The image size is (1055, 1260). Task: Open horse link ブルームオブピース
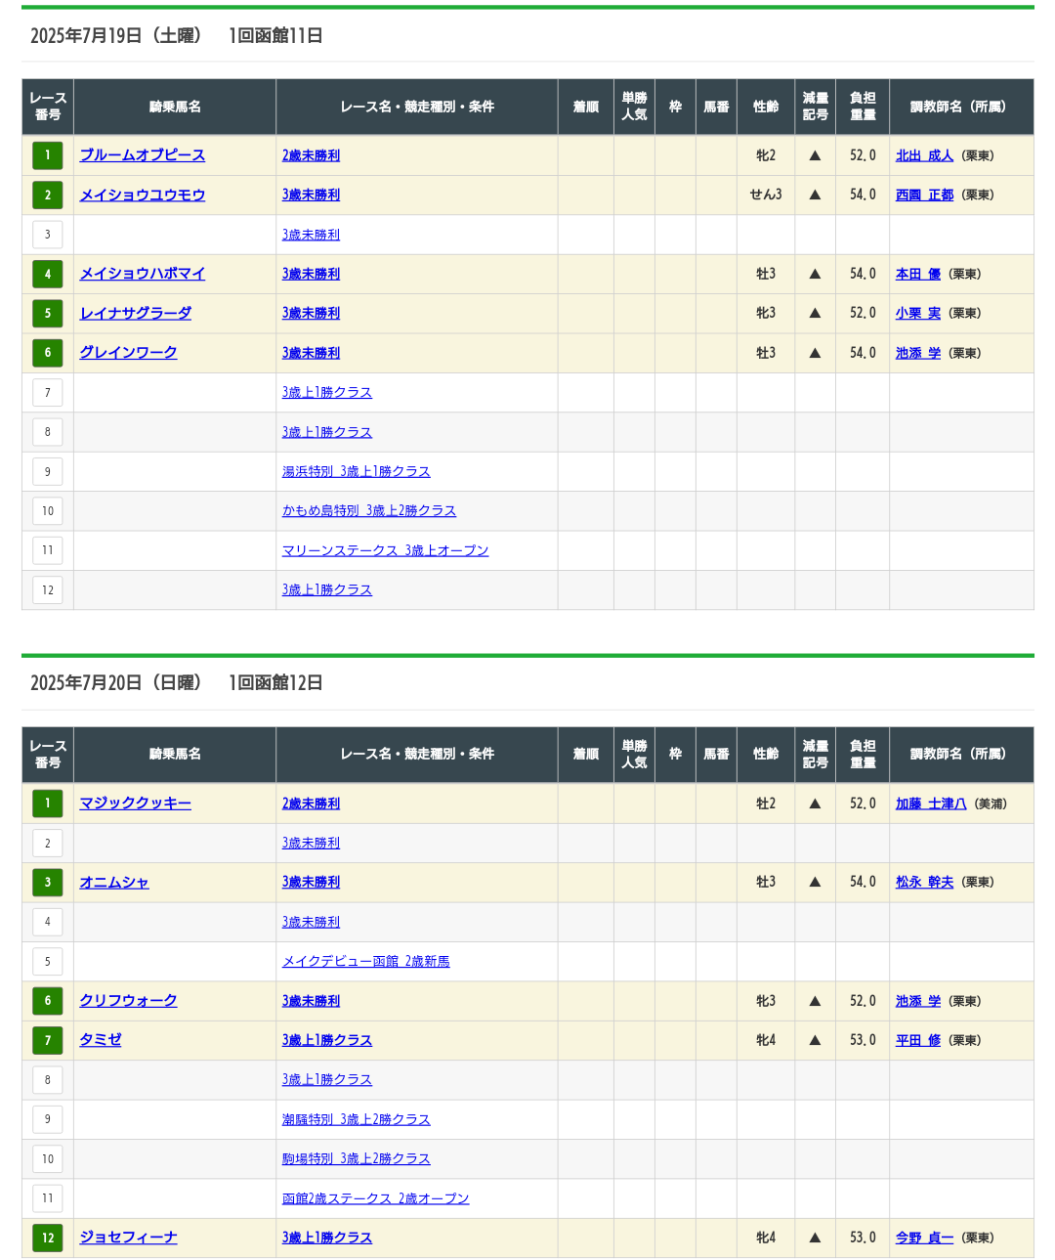(143, 155)
